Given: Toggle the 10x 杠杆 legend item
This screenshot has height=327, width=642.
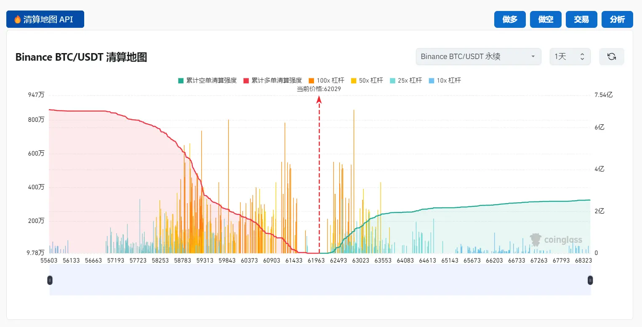Looking at the screenshot, I should click(x=445, y=80).
